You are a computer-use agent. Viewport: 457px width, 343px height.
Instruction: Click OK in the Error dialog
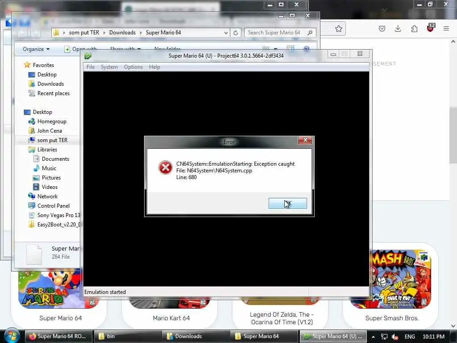point(288,203)
